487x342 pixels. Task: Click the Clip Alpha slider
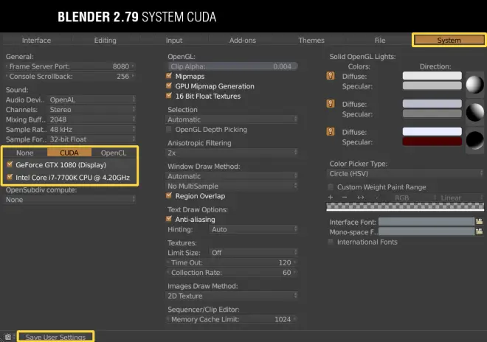coord(232,66)
